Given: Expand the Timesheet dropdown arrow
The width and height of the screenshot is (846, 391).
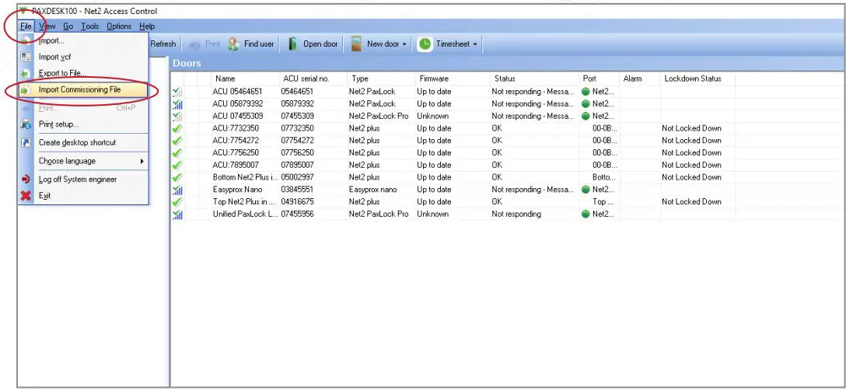Looking at the screenshot, I should [475, 44].
